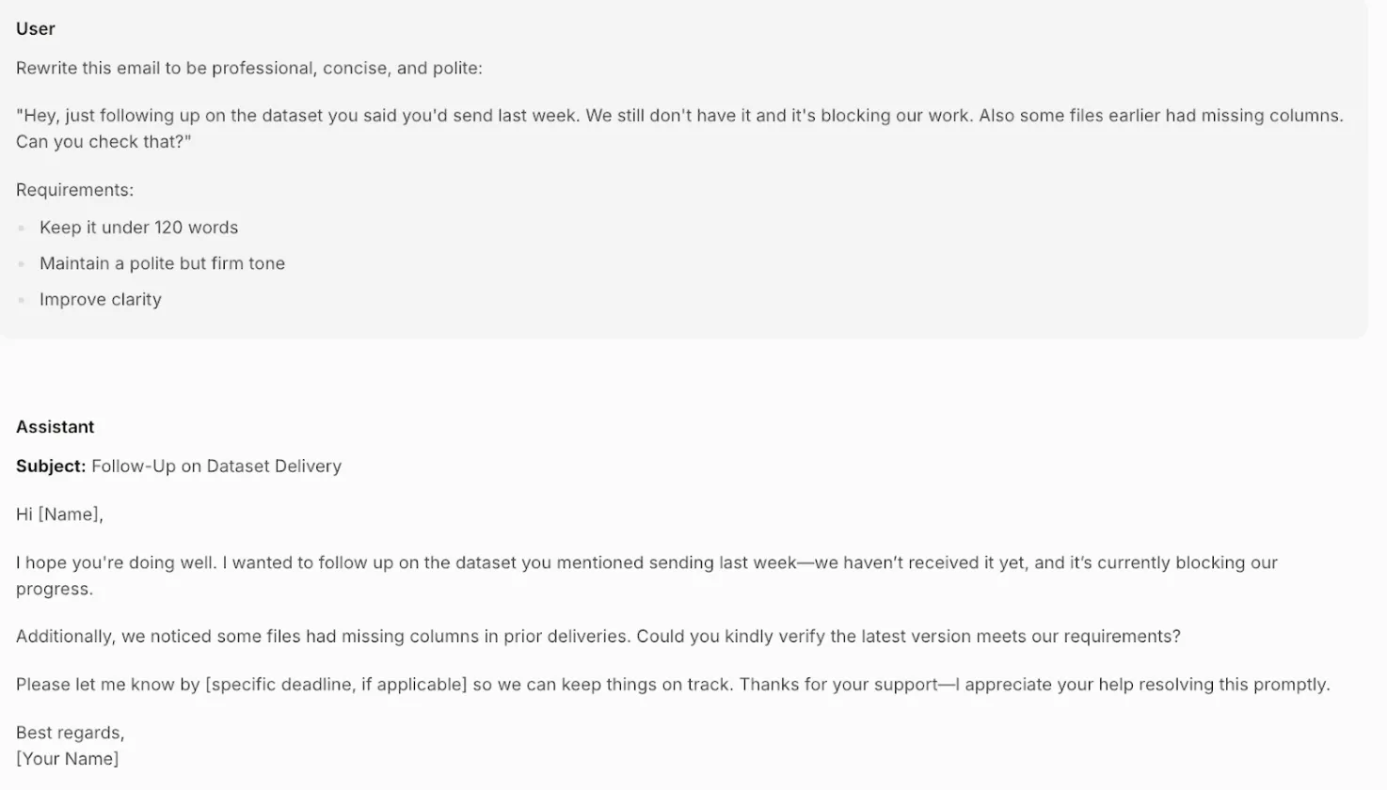Click the "Improve clarity" requirement text
This screenshot has height=790, width=1387.
pyautogui.click(x=101, y=300)
